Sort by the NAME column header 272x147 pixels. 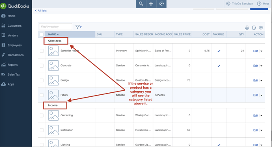tap(70, 34)
